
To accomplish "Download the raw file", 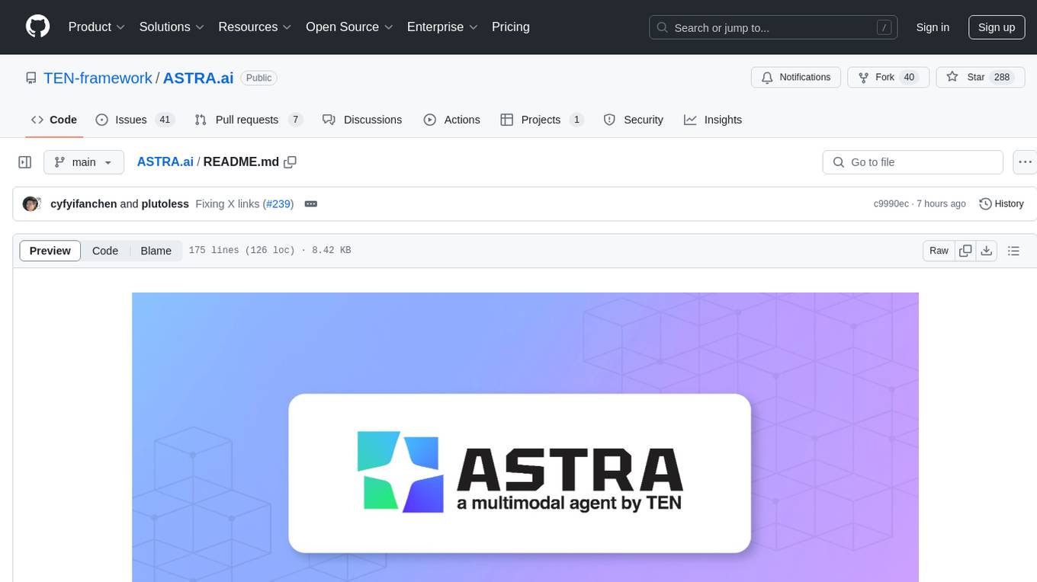I will 986,251.
